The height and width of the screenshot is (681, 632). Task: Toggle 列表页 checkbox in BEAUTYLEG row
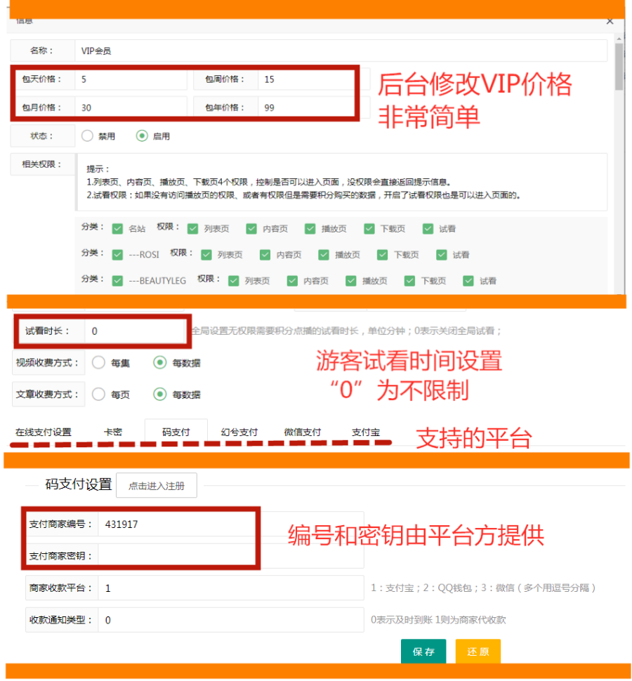click(234, 281)
